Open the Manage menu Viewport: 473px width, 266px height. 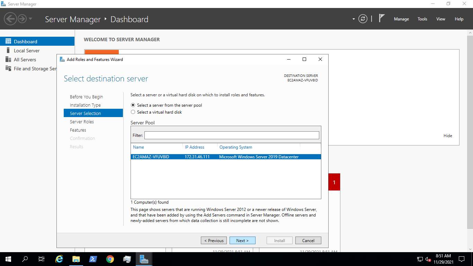point(401,19)
